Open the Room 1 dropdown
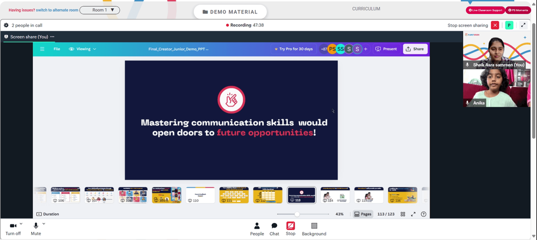 100,10
